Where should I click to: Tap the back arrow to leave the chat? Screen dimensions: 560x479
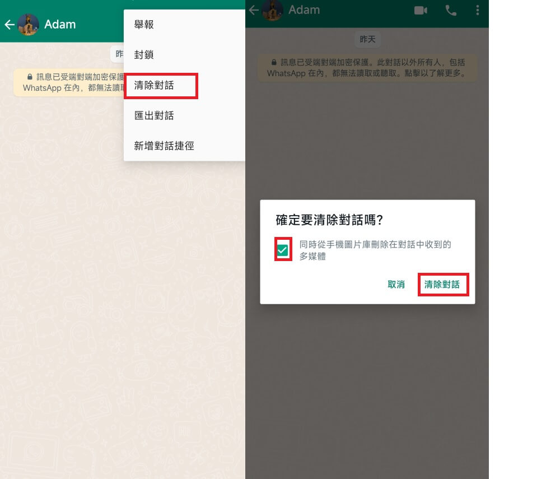tap(254, 10)
